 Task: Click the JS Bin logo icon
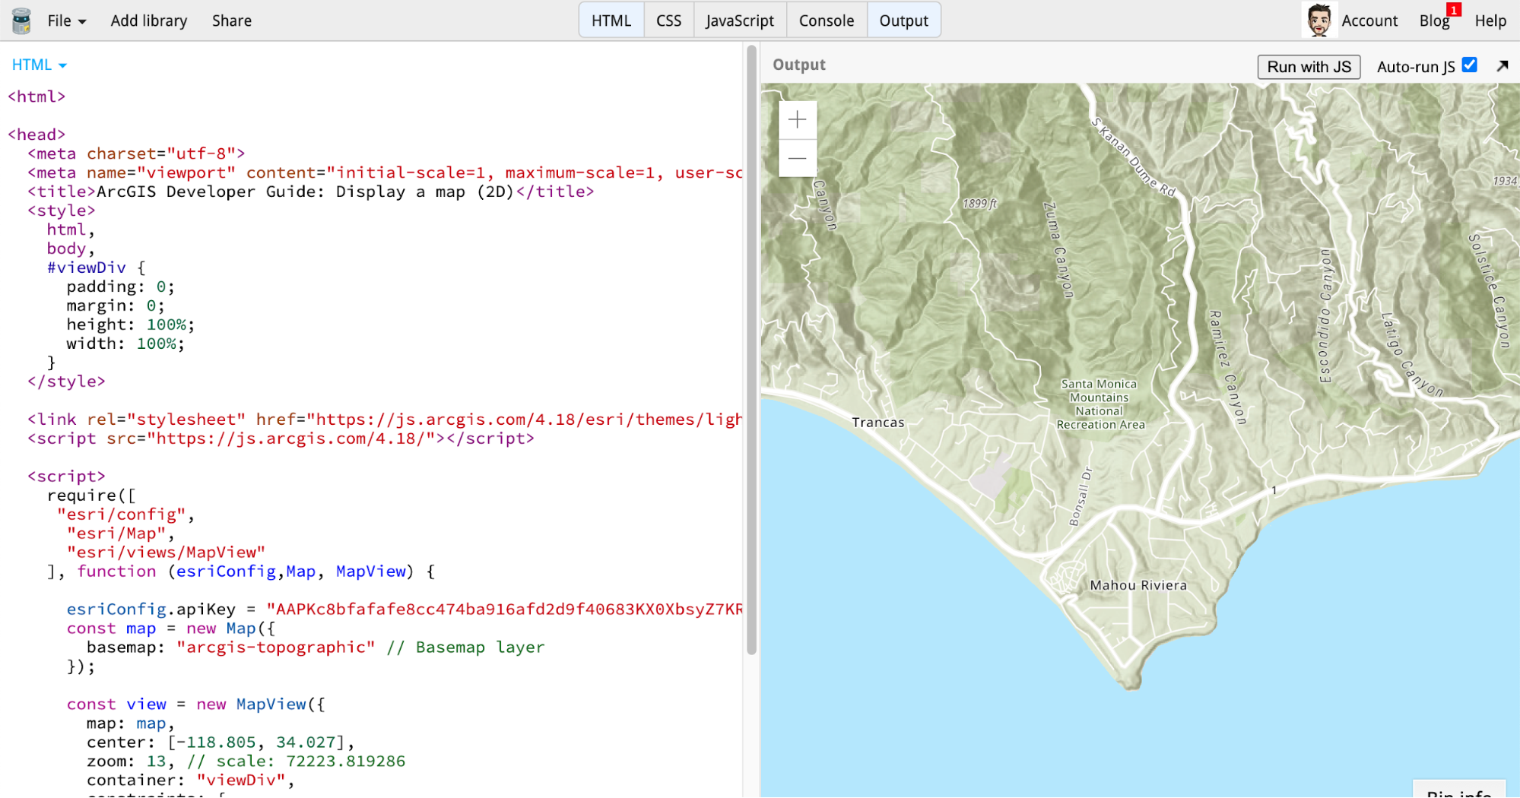(21, 21)
